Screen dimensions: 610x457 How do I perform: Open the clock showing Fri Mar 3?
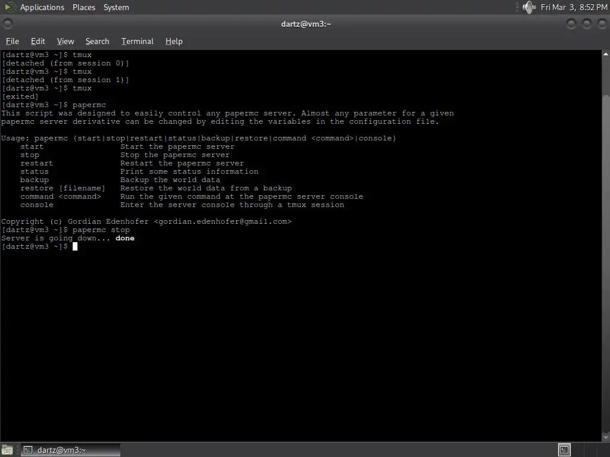[574, 7]
